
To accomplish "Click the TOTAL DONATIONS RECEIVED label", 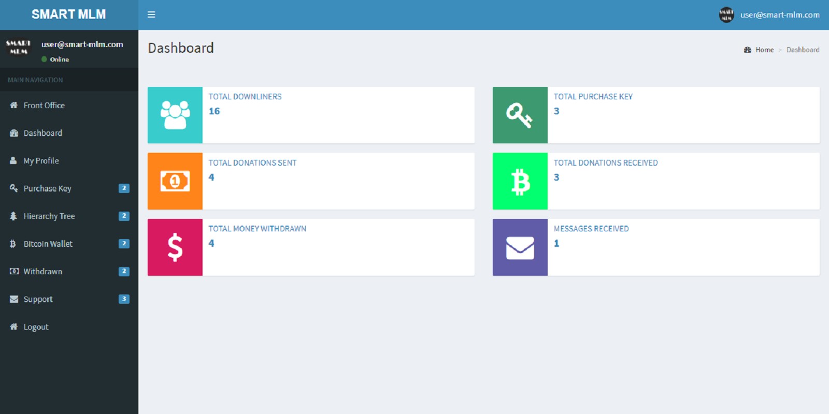I will [606, 163].
